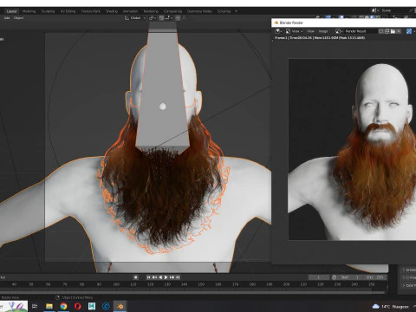Screen dimensions: 416x312
Task: Switch to the Shading workspace tab
Action: tap(112, 11)
